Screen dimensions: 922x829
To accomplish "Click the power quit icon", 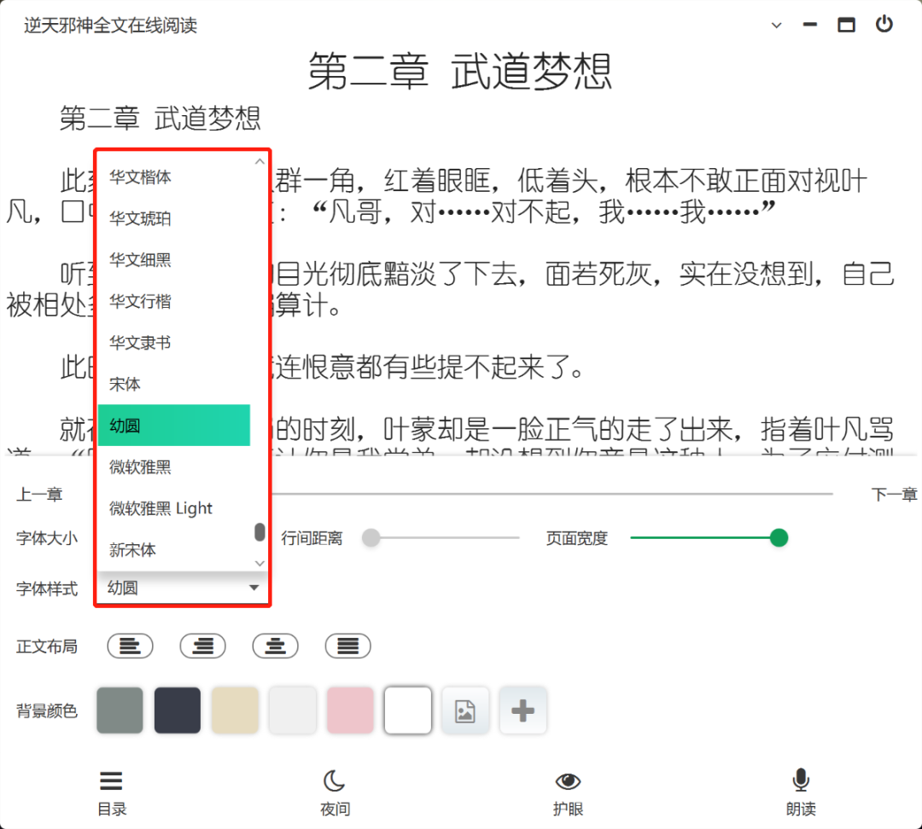I will click(884, 24).
